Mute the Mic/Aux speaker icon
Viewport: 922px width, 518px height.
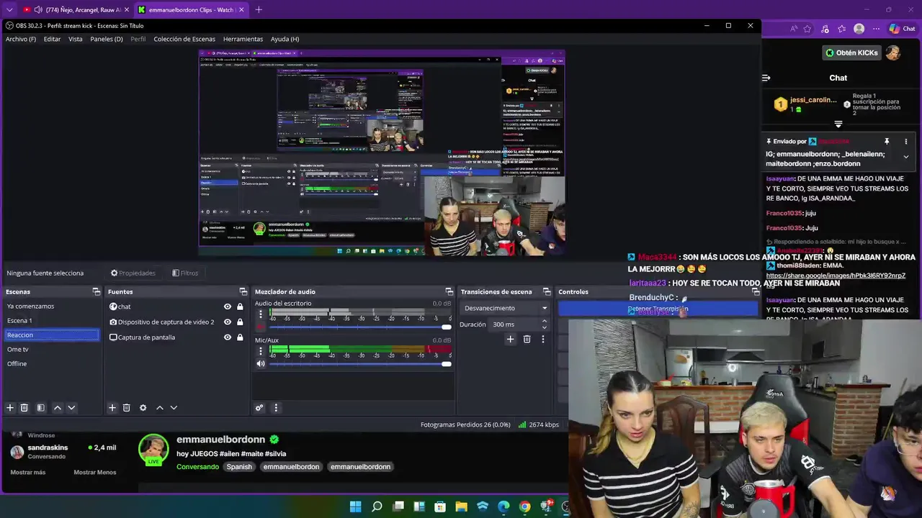click(261, 363)
